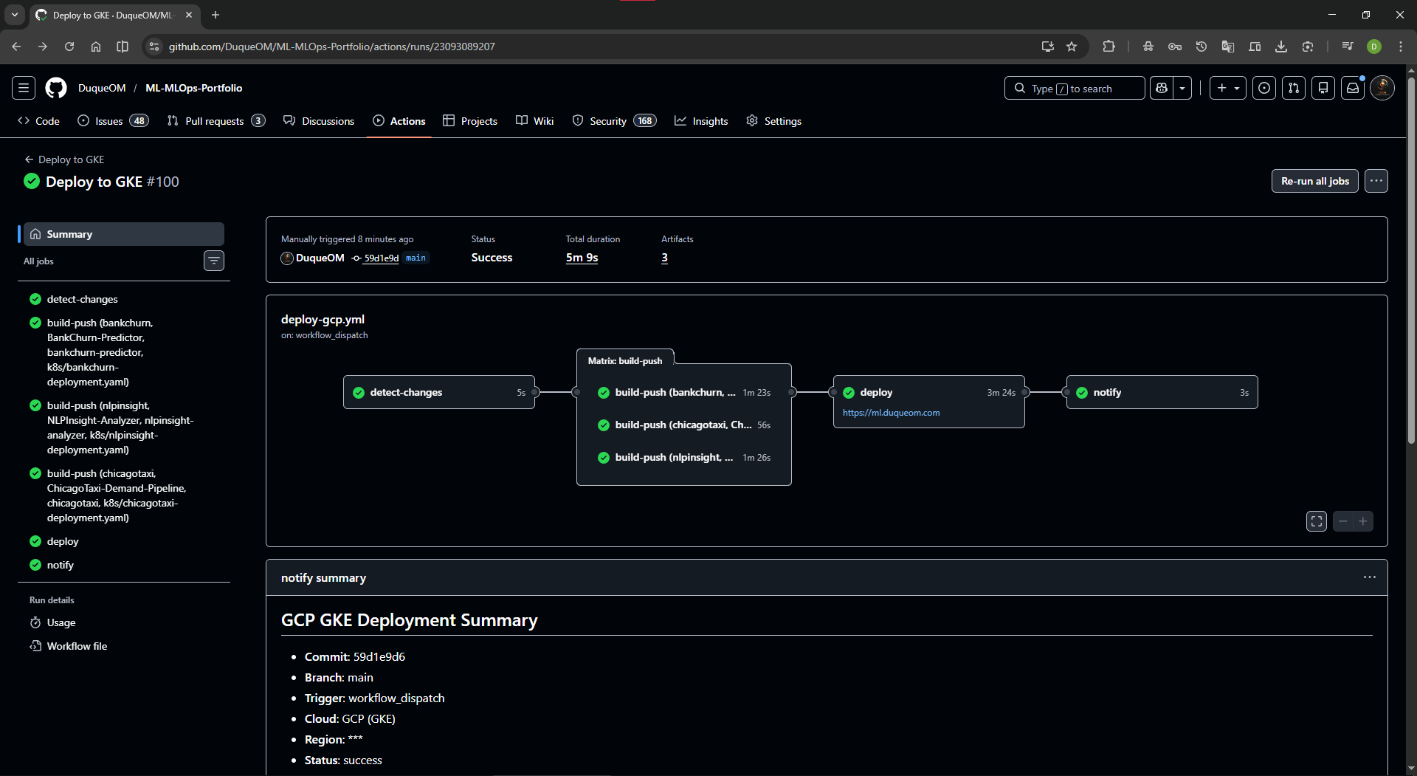This screenshot has height=776, width=1417.
Task: Click the Type / to search field
Action: (x=1074, y=88)
